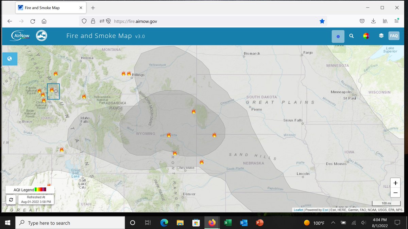Open the Pocket save icon
Screen dimensions: 408x229
(x=362, y=21)
